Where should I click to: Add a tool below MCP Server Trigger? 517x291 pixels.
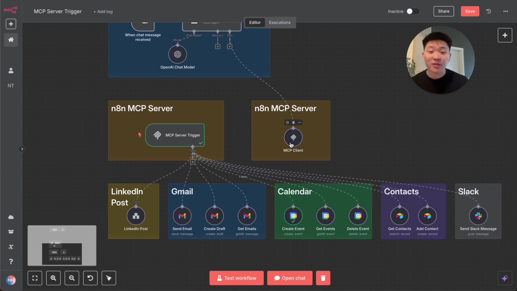[192, 162]
